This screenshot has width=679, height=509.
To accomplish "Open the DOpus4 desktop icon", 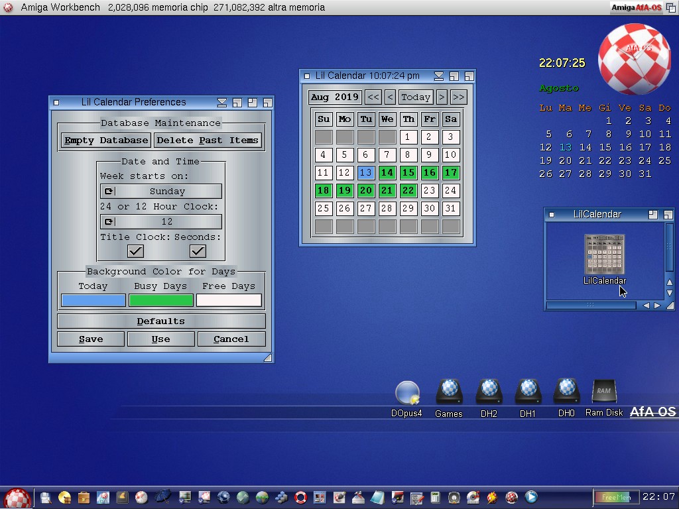I will (x=406, y=394).
